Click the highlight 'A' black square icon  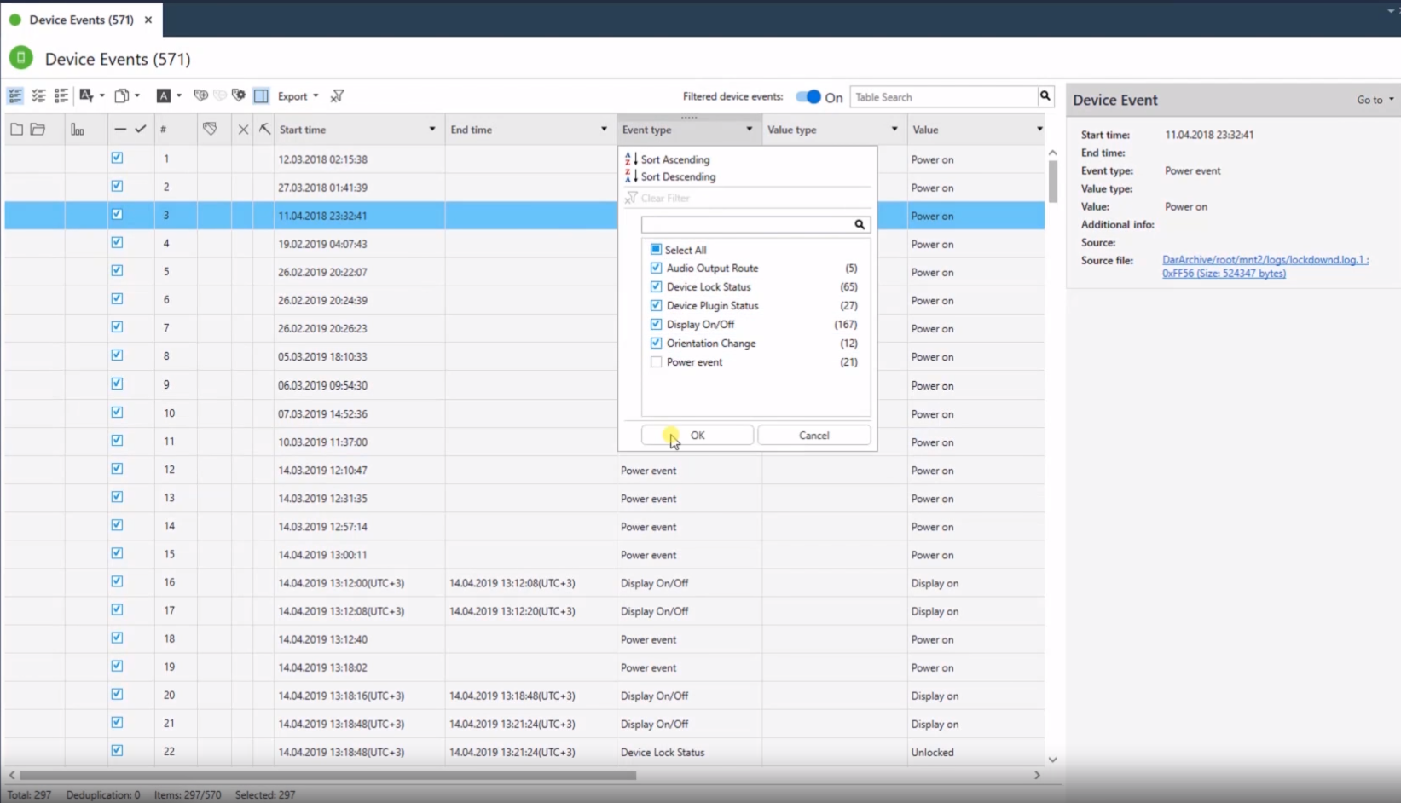click(x=164, y=96)
